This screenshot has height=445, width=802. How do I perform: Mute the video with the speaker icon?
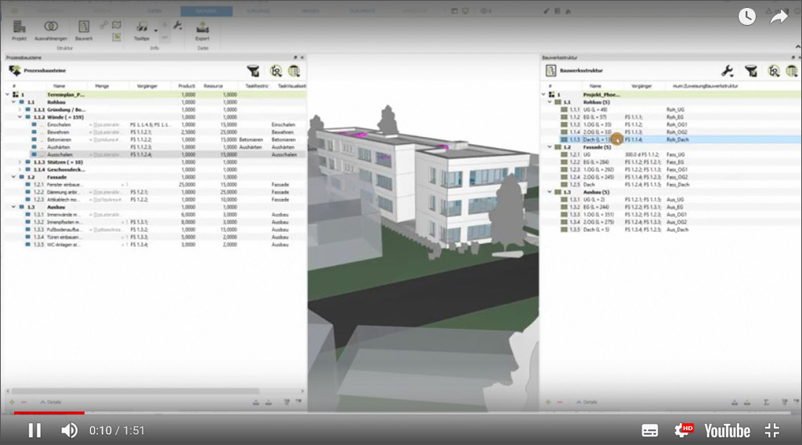point(70,430)
